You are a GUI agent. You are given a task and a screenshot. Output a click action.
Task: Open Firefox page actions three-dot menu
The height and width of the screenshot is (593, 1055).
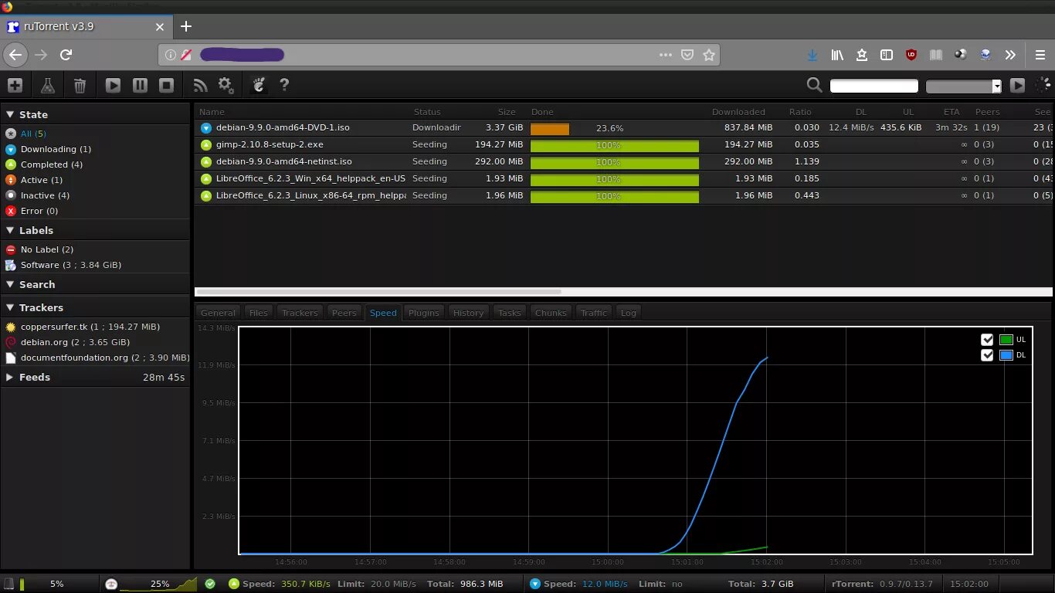point(666,55)
